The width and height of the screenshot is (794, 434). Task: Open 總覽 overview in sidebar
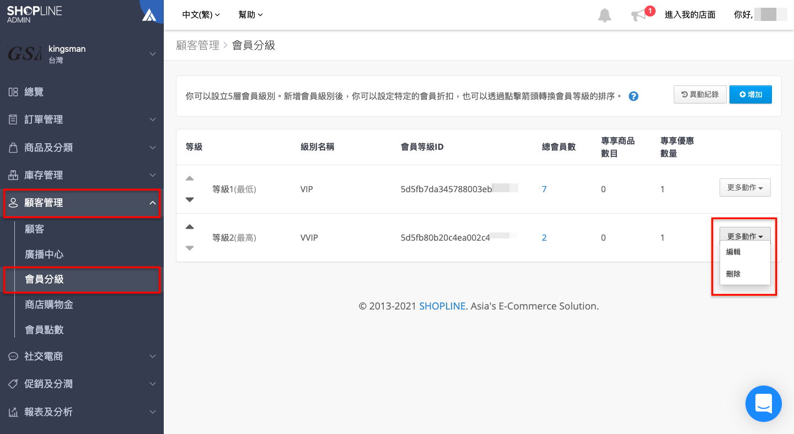[82, 92]
